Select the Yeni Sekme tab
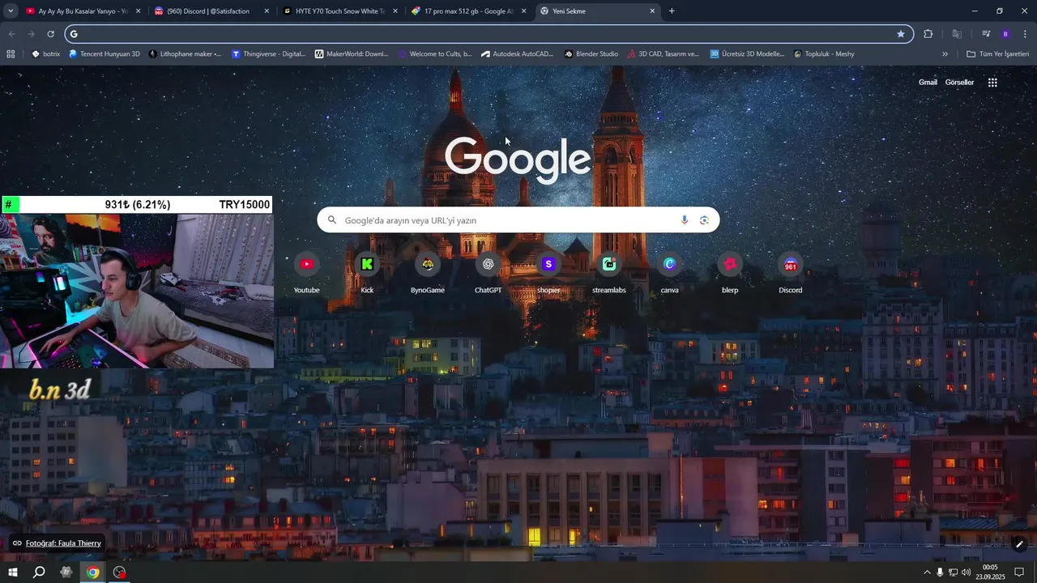This screenshot has height=583, width=1037. [598, 11]
